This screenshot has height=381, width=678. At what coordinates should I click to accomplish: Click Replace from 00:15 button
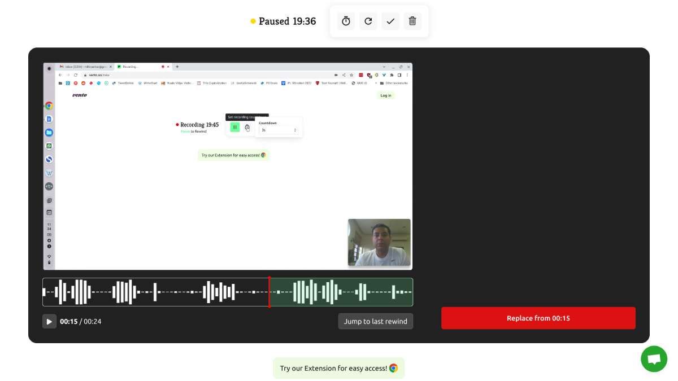pos(538,318)
